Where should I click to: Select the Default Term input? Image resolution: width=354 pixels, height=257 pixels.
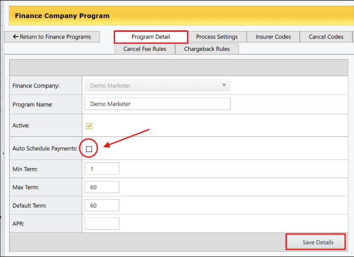tap(102, 205)
